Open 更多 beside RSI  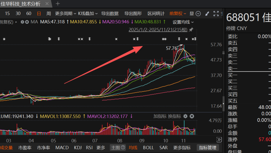pos(101,148)
